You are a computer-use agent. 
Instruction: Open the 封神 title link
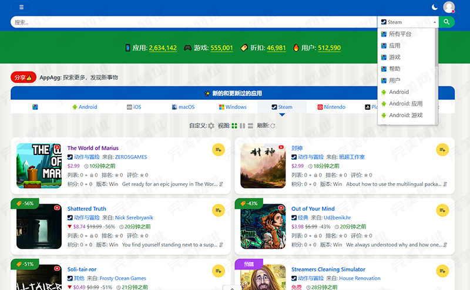click(297, 148)
